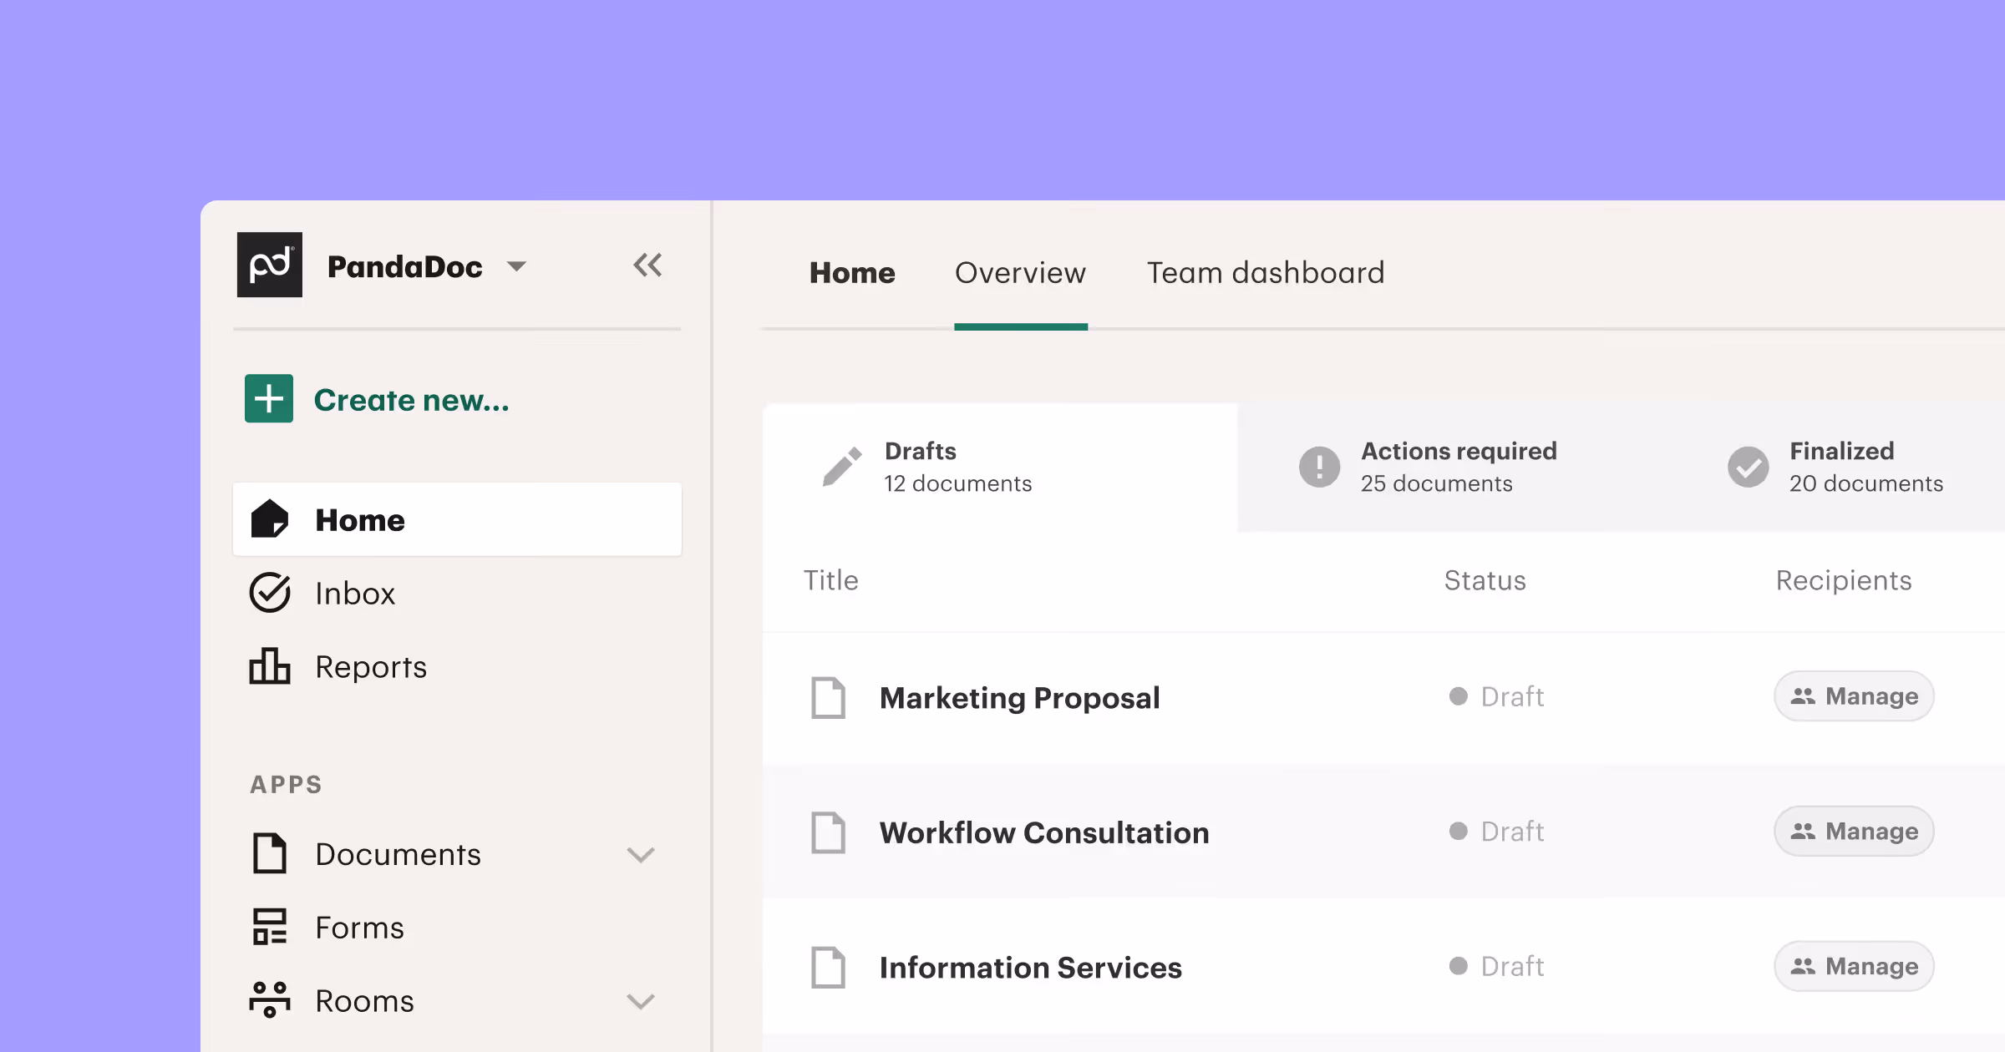The height and width of the screenshot is (1052, 2005).
Task: Collapse the sidebar with the double-chevron control
Action: click(648, 265)
